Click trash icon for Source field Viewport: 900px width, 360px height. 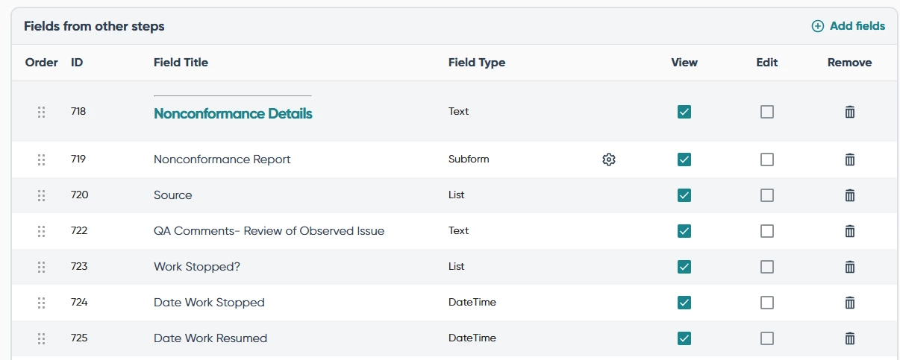849,195
